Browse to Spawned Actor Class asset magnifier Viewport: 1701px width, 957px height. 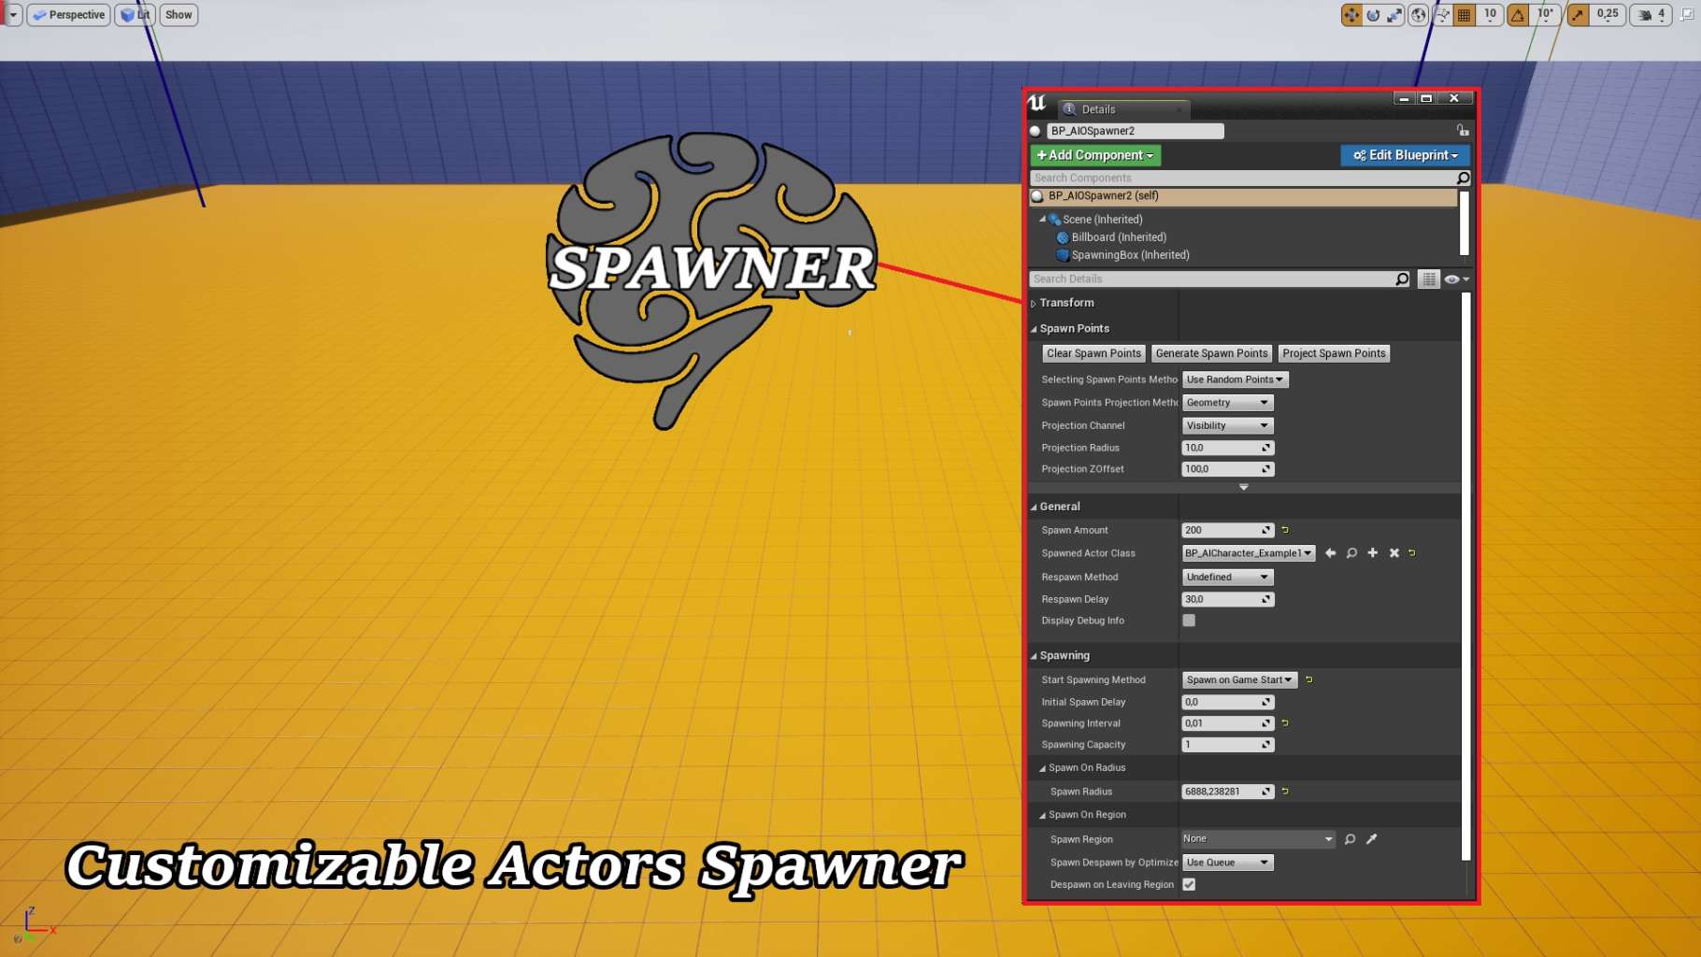point(1351,553)
